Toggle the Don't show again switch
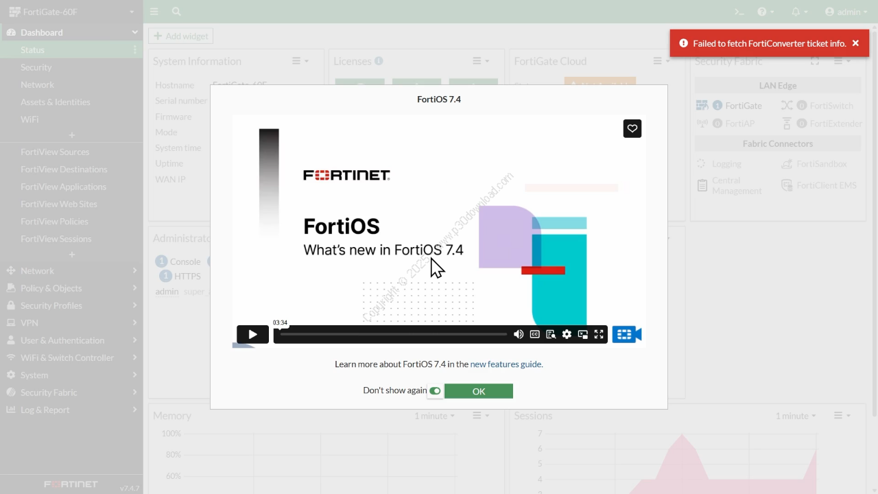The height and width of the screenshot is (494, 878). [x=435, y=391]
